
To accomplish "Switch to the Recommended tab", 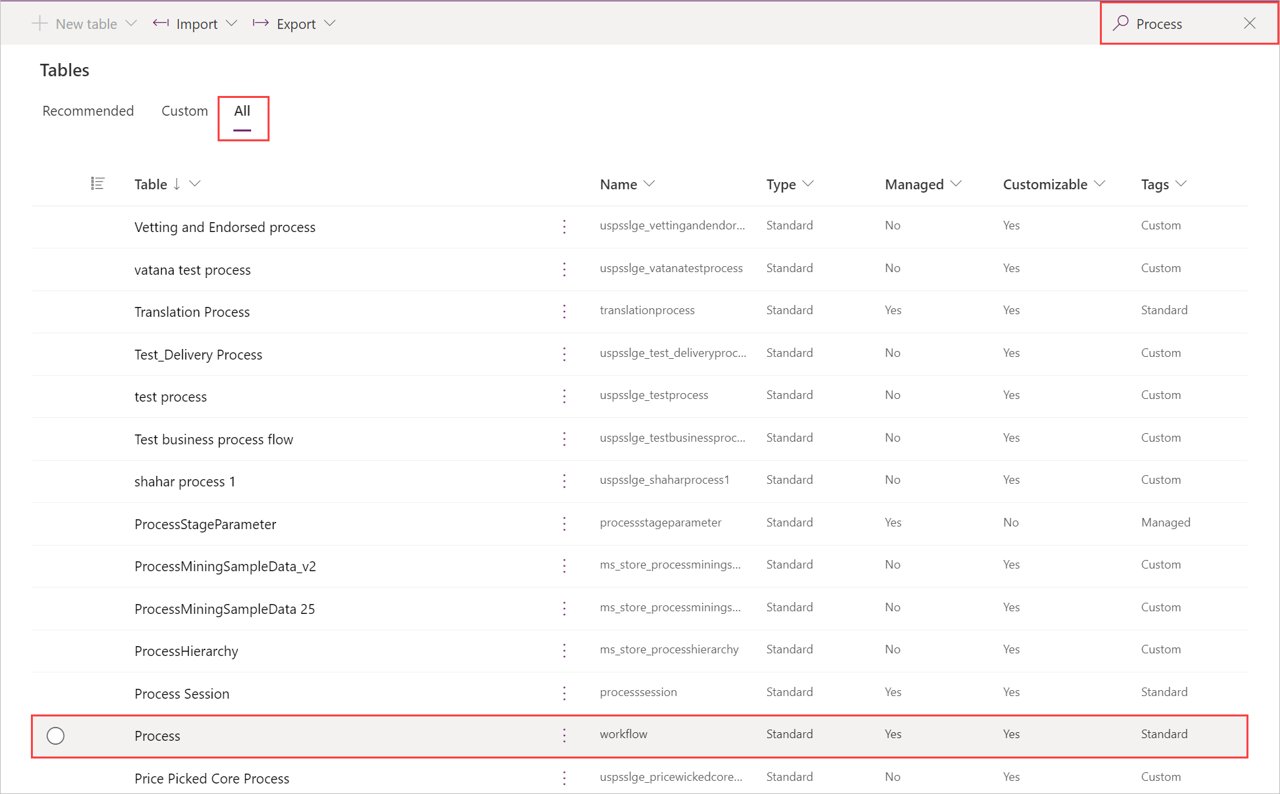I will click(x=89, y=110).
